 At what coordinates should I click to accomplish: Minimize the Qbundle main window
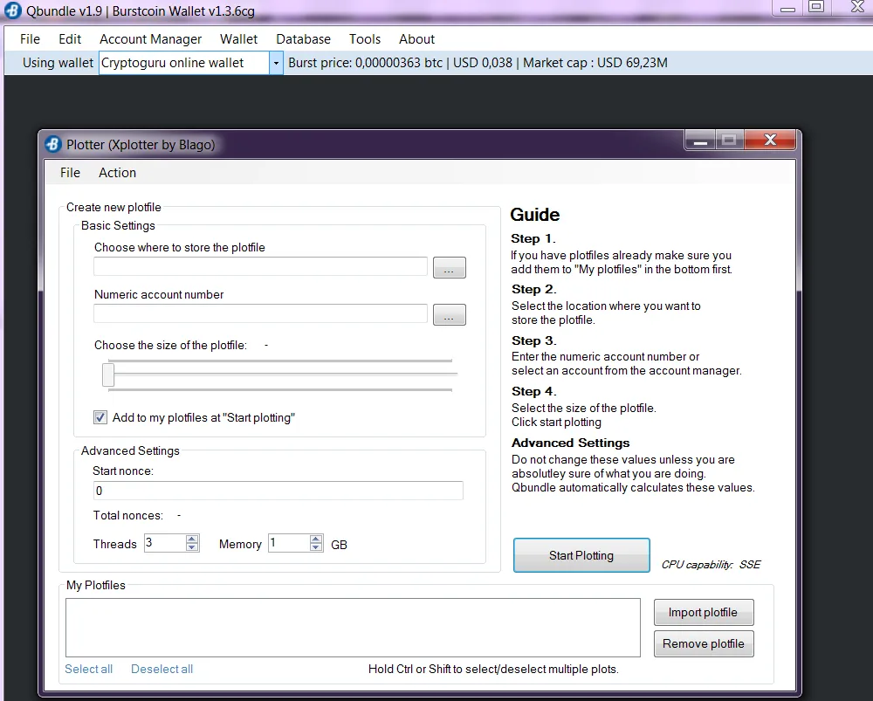pos(787,8)
